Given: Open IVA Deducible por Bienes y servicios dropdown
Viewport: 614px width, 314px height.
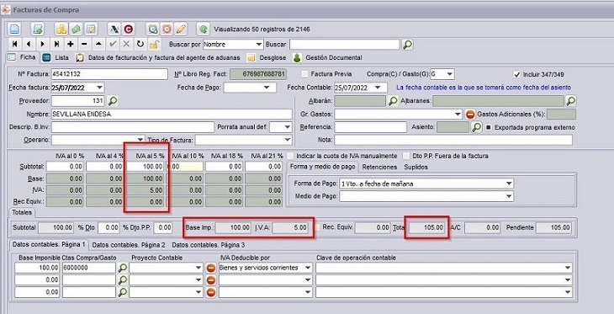Looking at the screenshot, I should 308,269.
